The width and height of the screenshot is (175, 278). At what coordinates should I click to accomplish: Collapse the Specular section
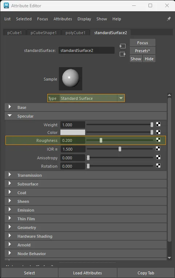(85, 116)
